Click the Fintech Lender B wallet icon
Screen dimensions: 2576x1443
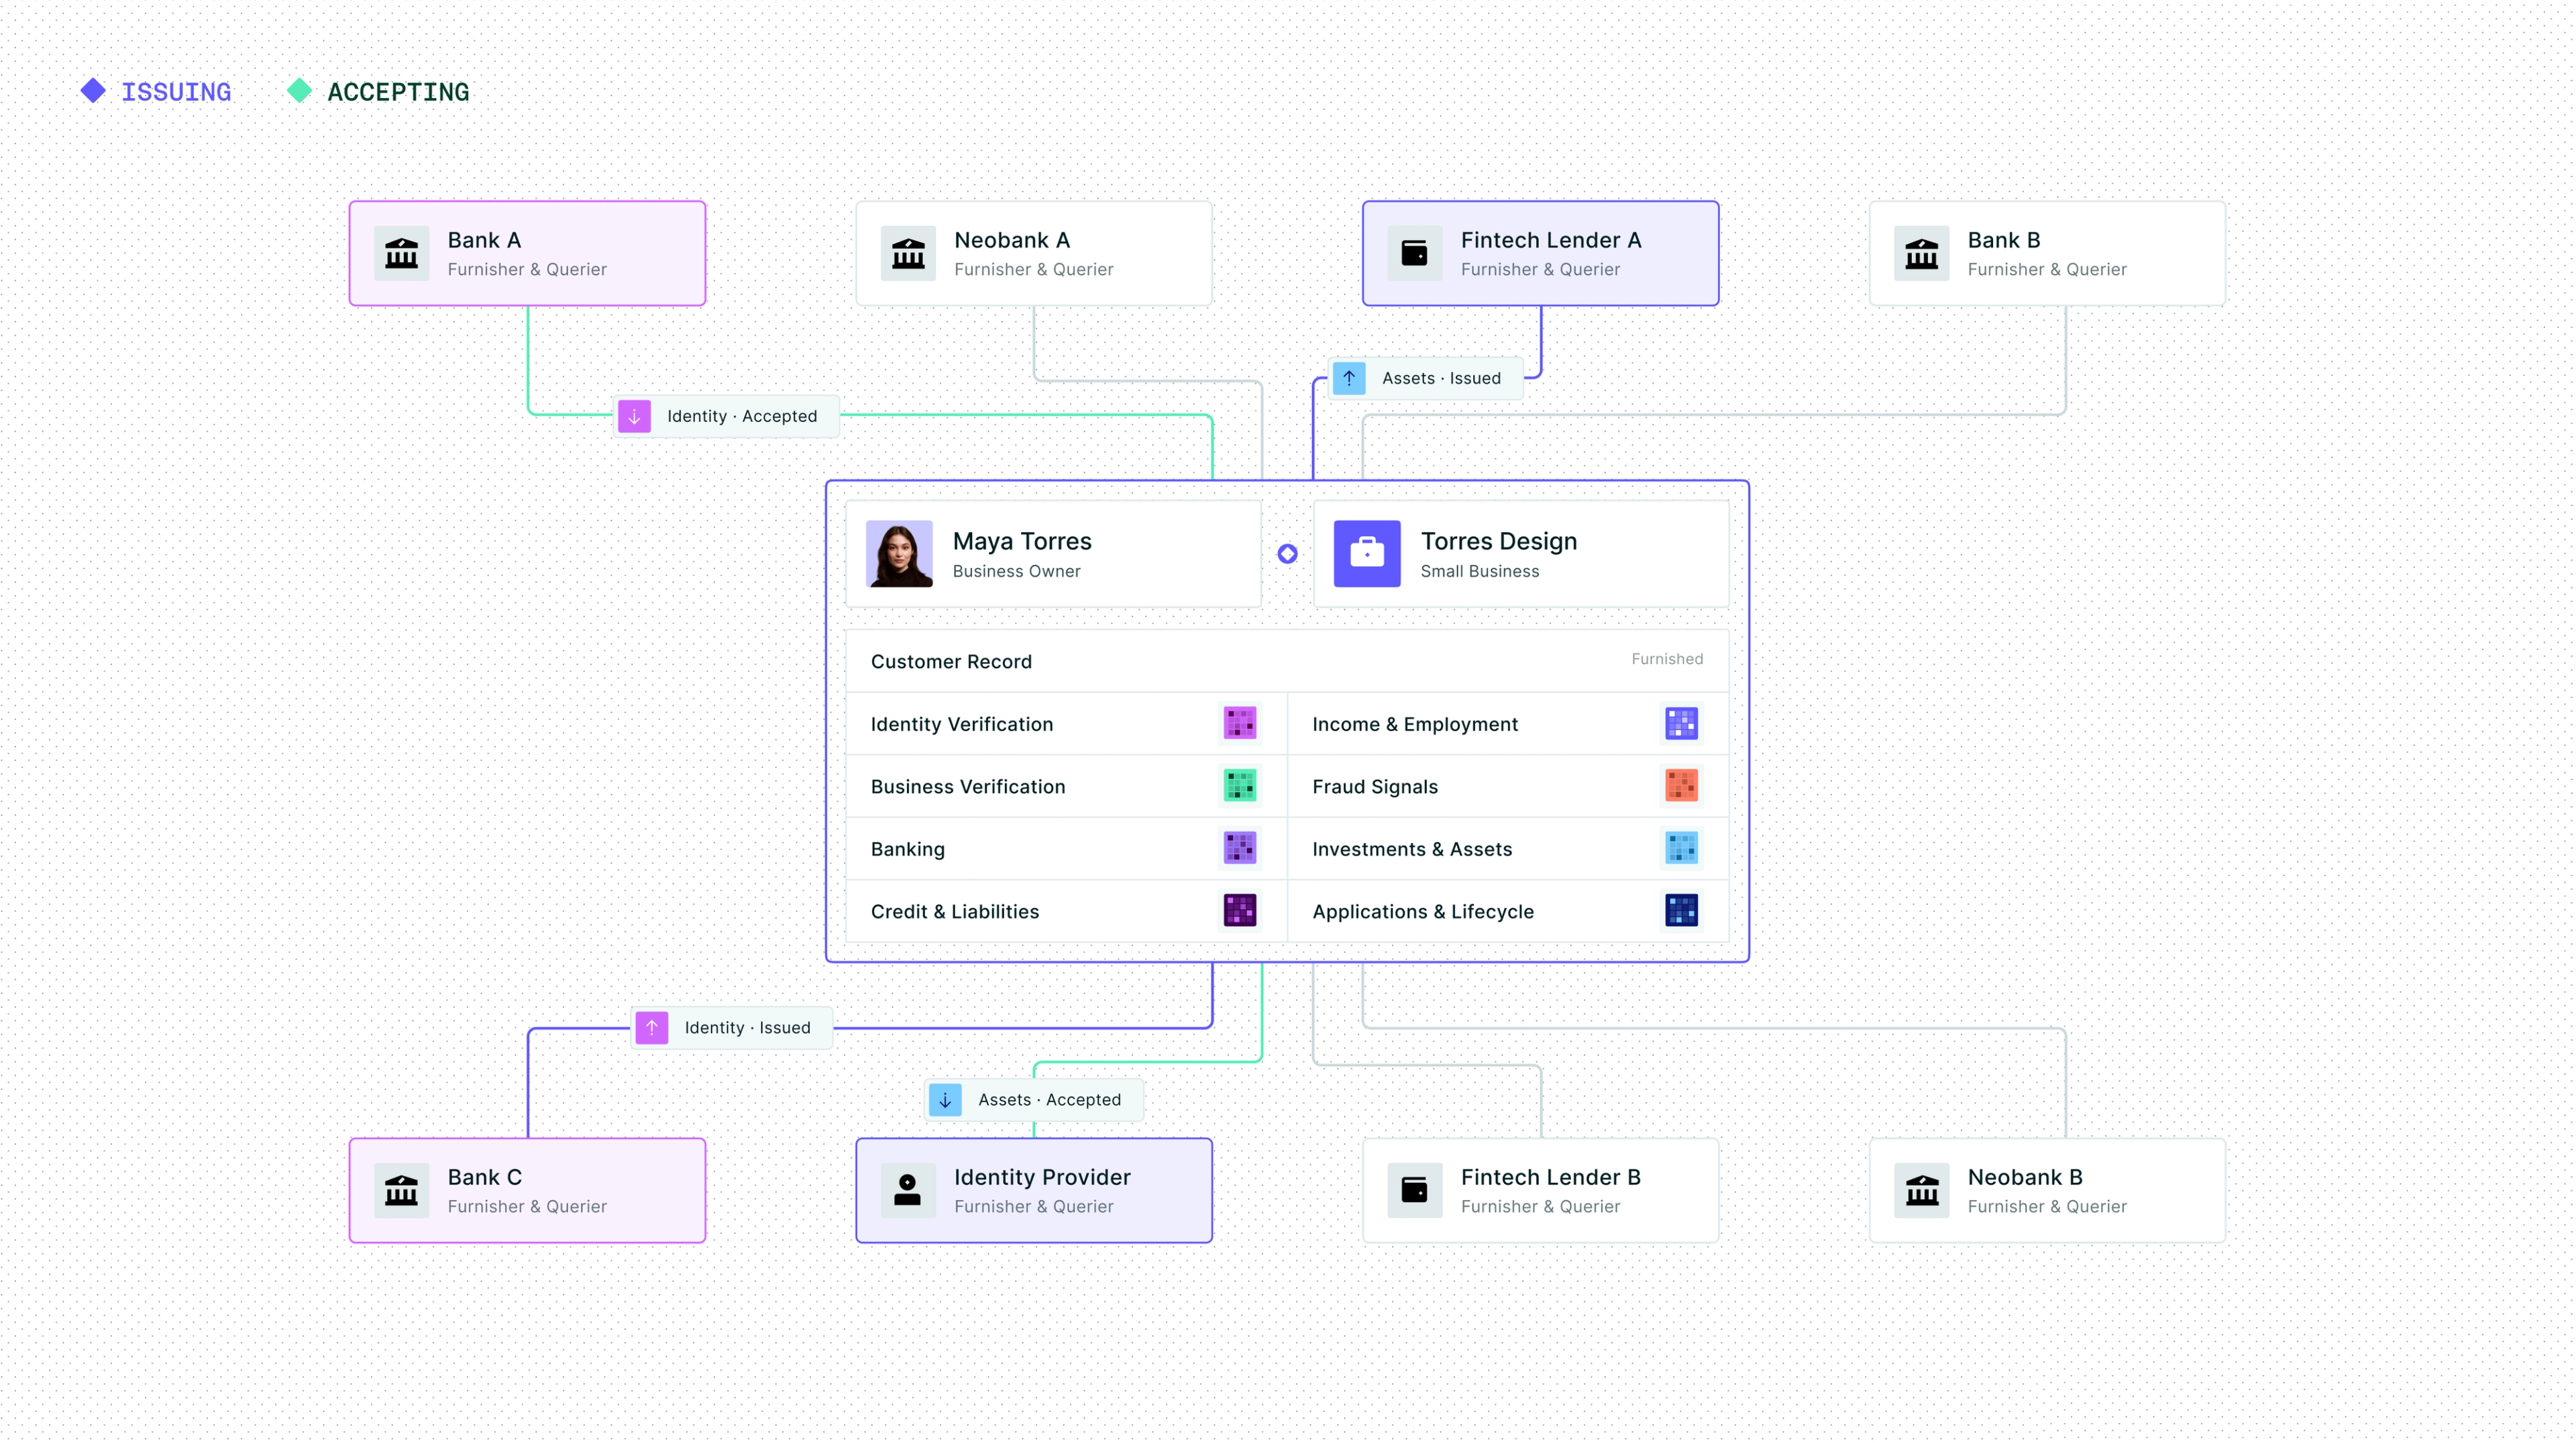[1415, 1190]
